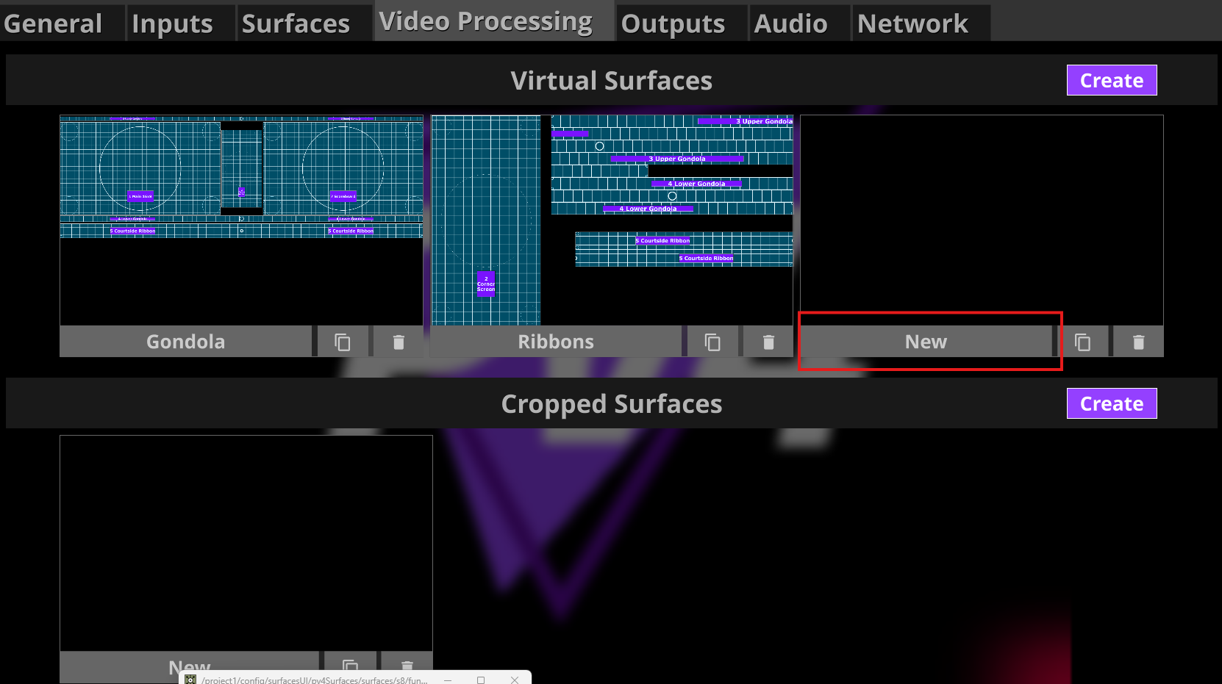Open the cropped surface New thumbnail
This screenshot has height=684, width=1222.
[x=246, y=543]
